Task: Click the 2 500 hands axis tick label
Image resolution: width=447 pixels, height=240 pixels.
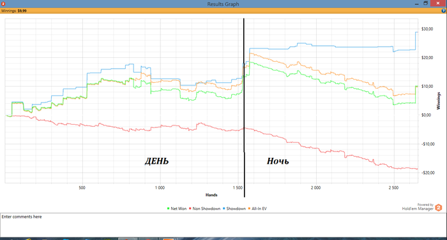Action: click(x=393, y=188)
